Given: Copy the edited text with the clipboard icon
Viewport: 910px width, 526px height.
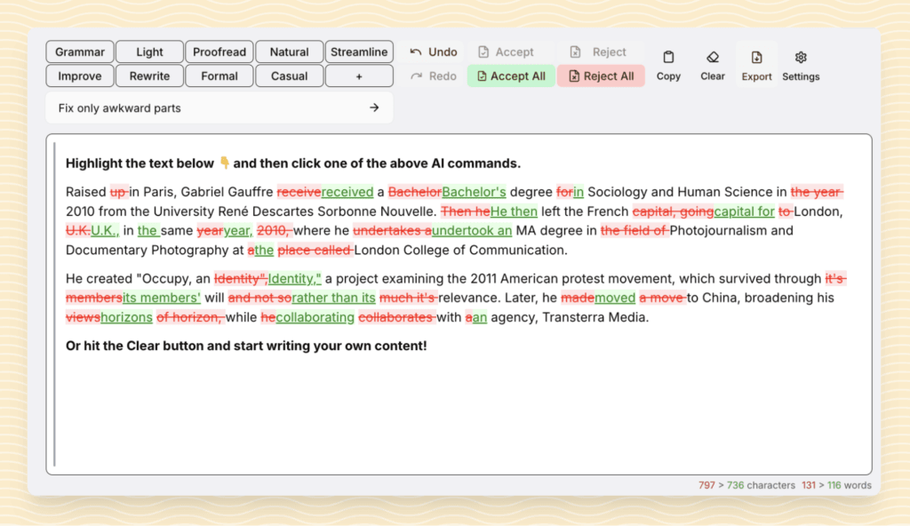Looking at the screenshot, I should [x=668, y=63].
